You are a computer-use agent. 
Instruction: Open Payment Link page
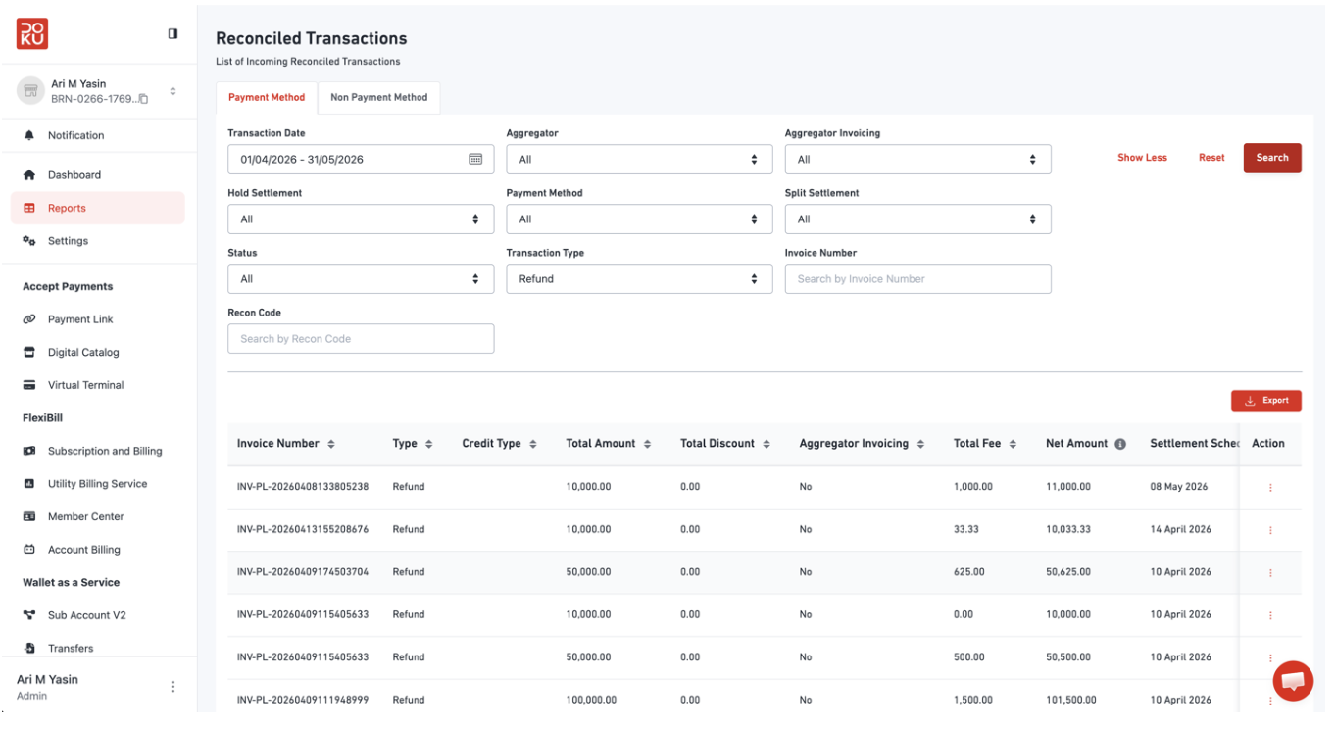[x=80, y=319]
